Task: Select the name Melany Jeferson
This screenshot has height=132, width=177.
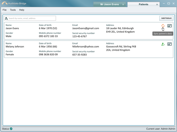Action: [15, 47]
